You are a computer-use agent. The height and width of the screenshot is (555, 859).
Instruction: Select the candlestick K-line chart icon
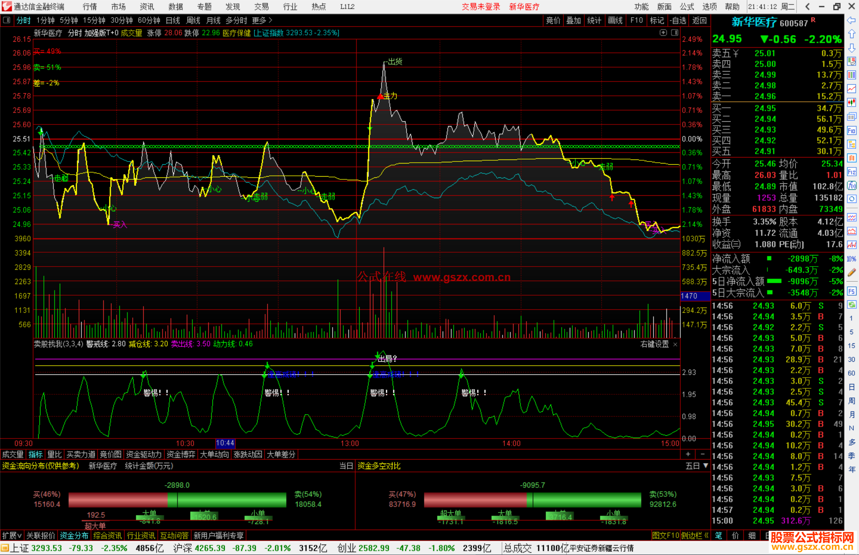tap(851, 103)
